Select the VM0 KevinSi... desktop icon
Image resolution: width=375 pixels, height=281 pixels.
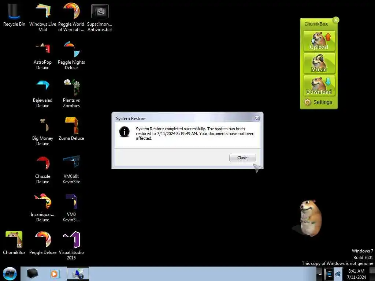point(71,207)
